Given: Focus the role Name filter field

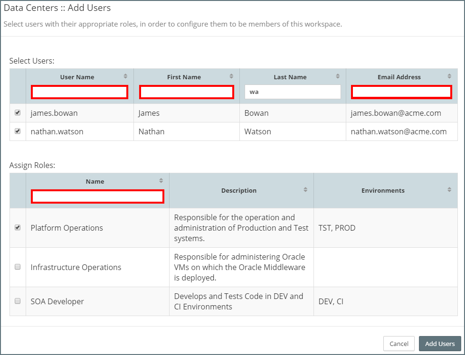Looking at the screenshot, I should click(97, 196).
